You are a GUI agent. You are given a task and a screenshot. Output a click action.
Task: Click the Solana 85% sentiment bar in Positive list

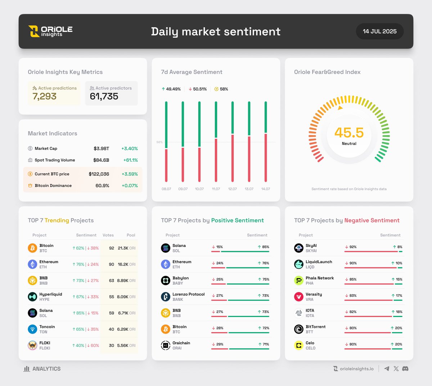tap(245, 252)
